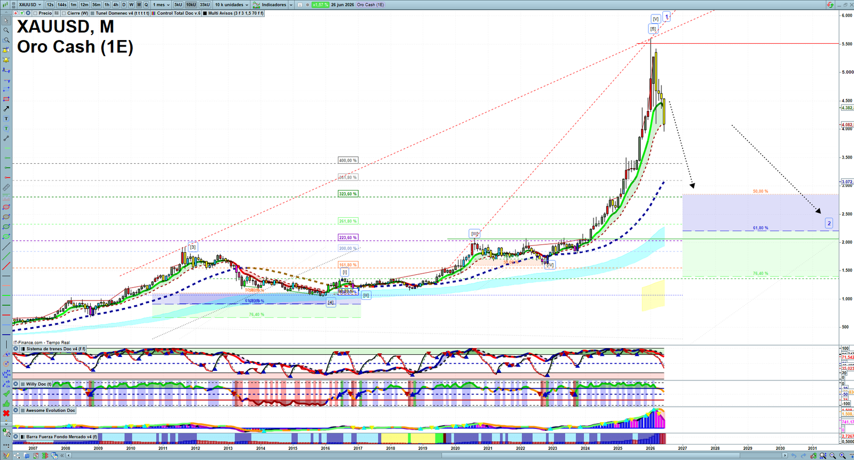Select the segment line tool
The image size is (854, 460).
coord(6,138)
